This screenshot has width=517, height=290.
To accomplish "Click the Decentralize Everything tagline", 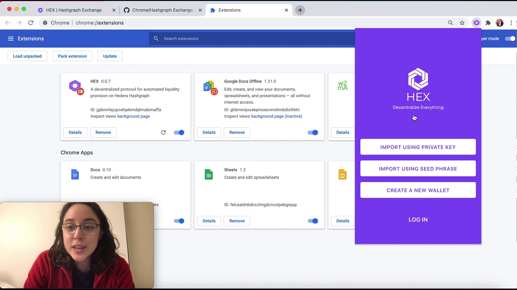I will coord(418,108).
